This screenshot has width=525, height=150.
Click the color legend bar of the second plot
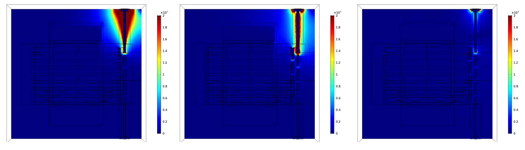[x=332, y=74]
